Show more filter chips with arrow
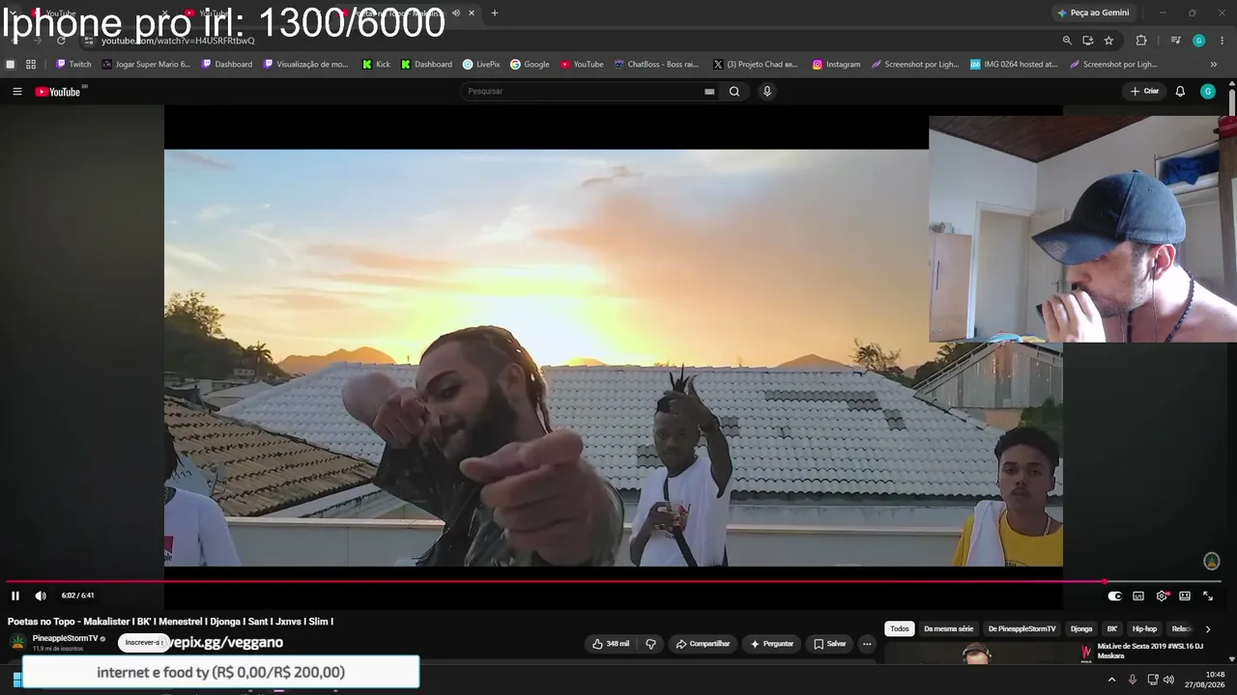The width and height of the screenshot is (1237, 695). tap(1207, 629)
